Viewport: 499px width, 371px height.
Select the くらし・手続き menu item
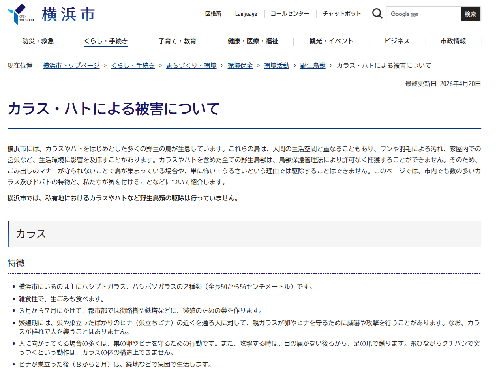point(106,41)
